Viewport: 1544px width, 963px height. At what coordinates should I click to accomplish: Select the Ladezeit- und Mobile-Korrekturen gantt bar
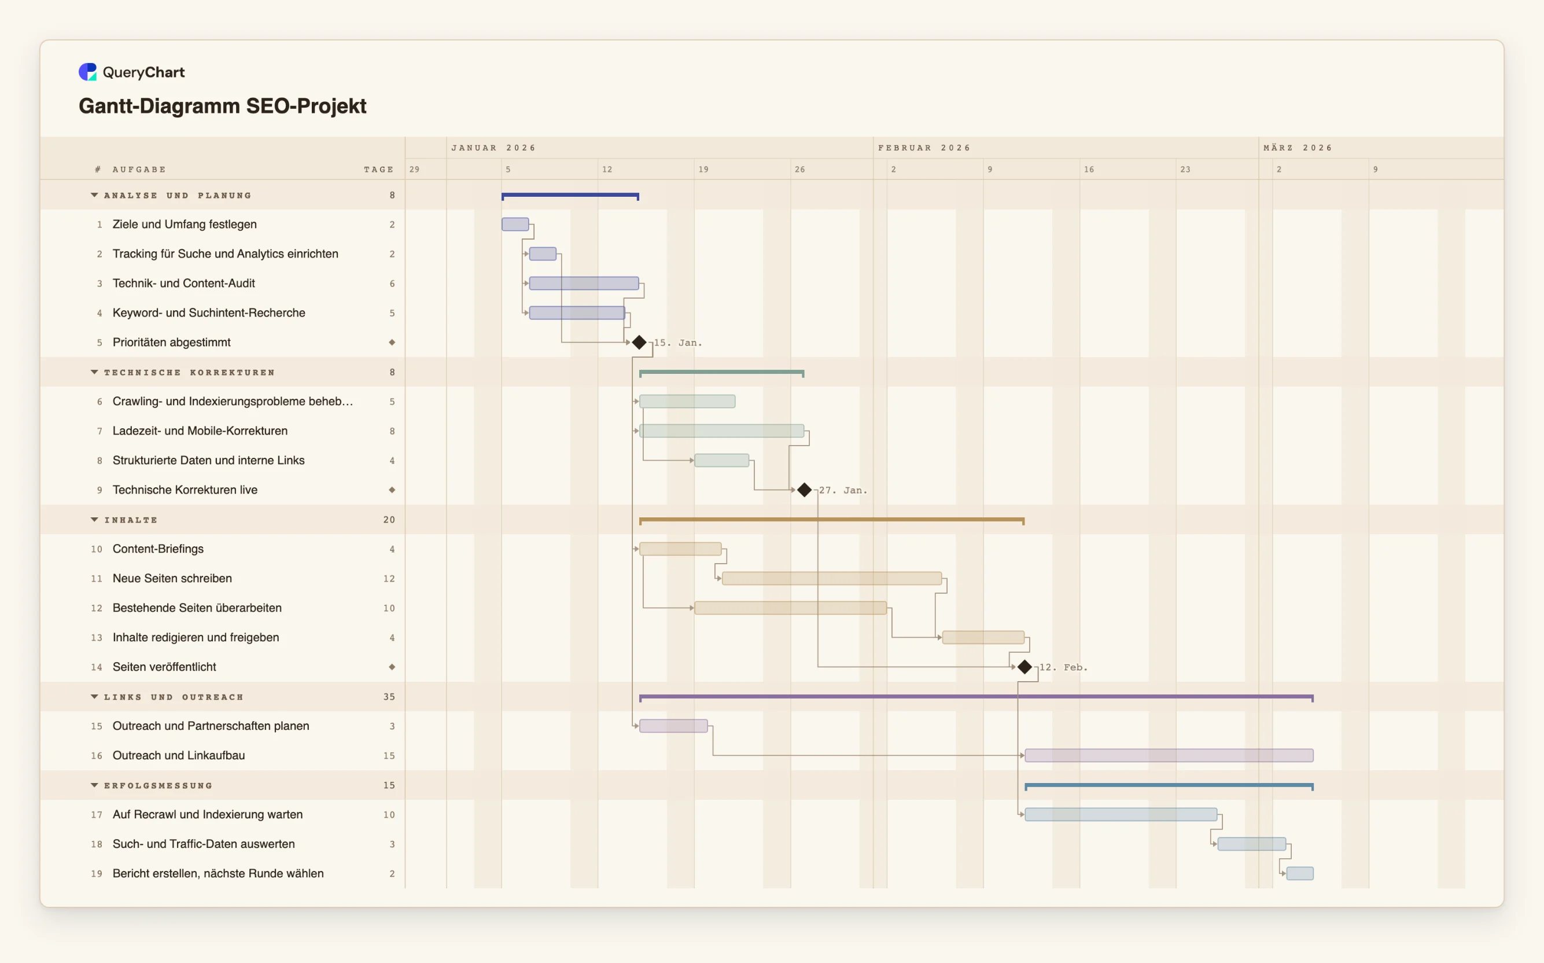[x=721, y=431]
